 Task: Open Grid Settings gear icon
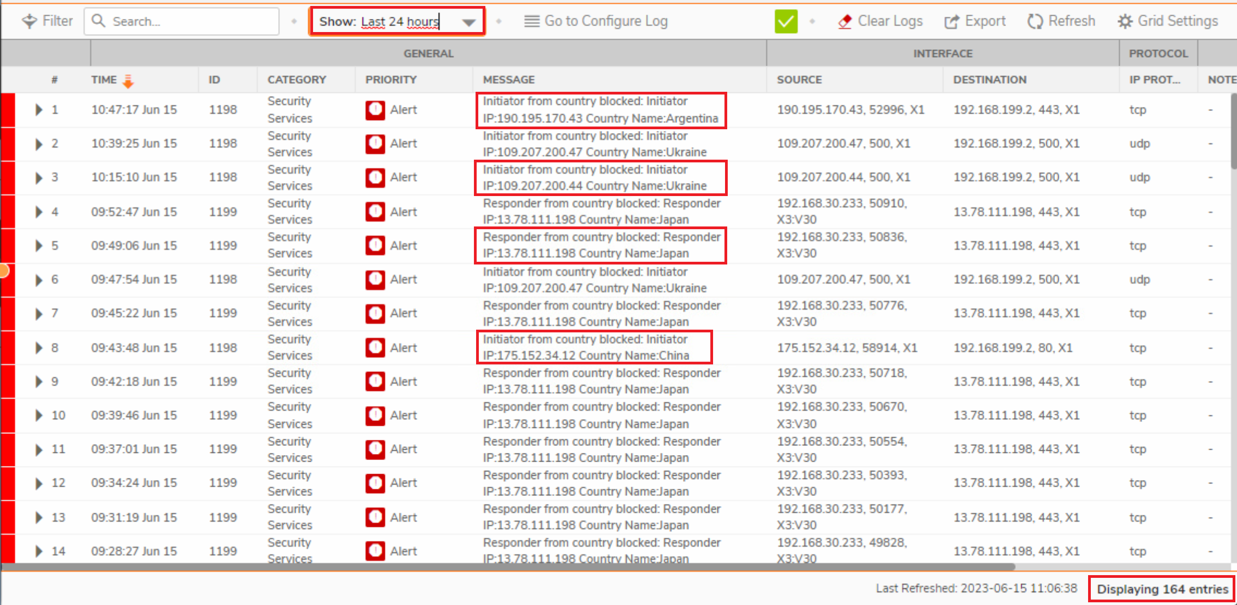(x=1124, y=22)
